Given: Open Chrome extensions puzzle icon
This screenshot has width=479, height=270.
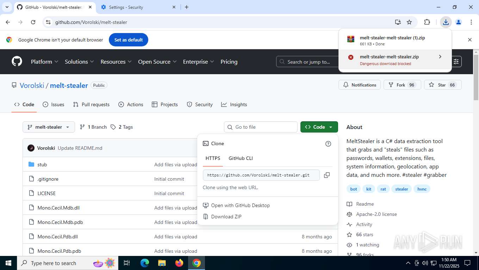Looking at the screenshot, I should [427, 22].
